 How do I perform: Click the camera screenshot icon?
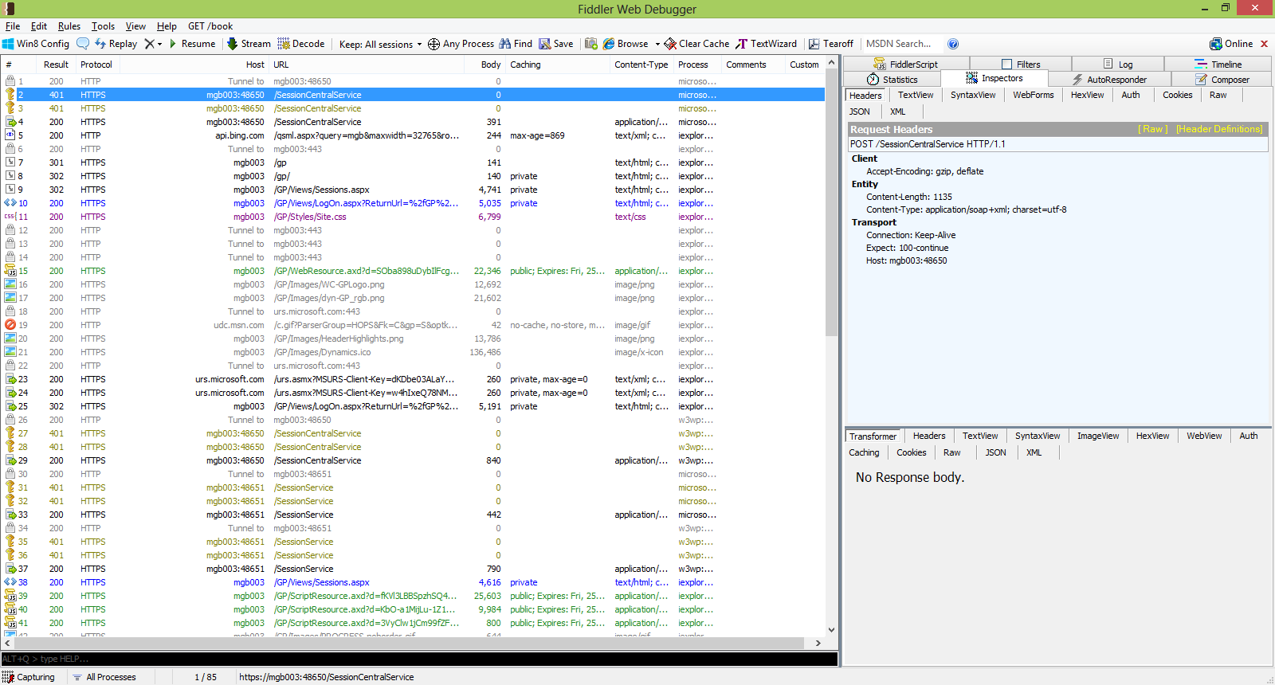click(591, 44)
